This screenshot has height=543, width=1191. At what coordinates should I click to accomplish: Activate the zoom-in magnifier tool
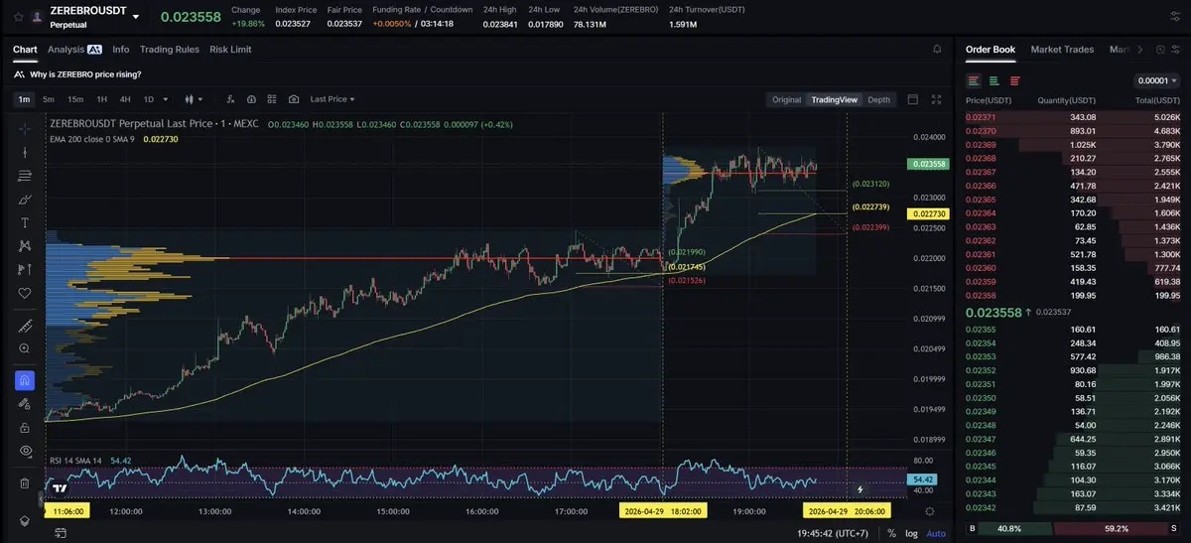[x=25, y=349]
